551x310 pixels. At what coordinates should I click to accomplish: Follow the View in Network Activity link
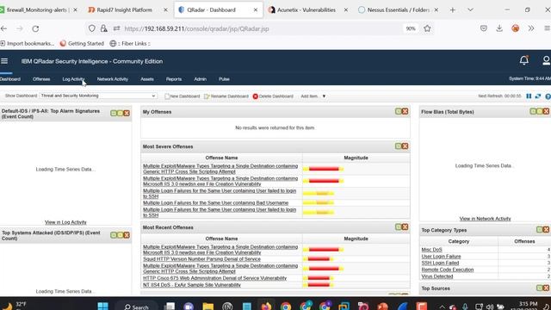point(485,219)
